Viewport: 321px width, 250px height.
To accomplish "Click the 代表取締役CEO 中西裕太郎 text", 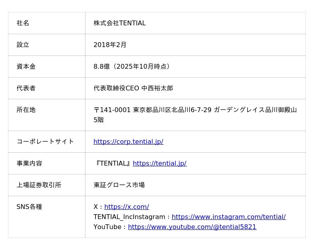I will coord(133,88).
